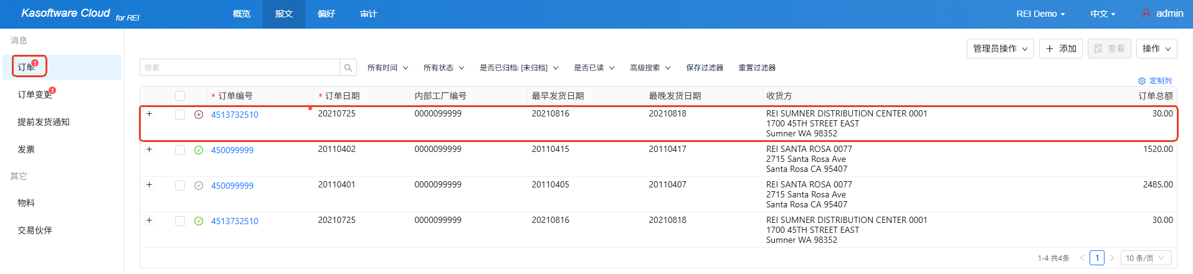Open order link 450099999 dated 20110402
The height and width of the screenshot is (274, 1193).
pos(232,150)
